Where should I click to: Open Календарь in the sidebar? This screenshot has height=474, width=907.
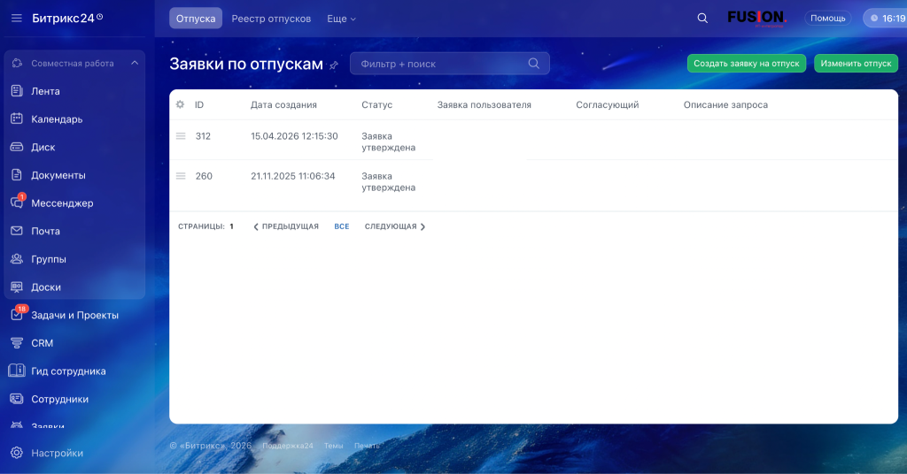57,119
